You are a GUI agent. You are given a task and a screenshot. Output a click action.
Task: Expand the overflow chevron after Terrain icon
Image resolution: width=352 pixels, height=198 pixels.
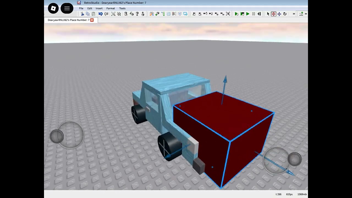[306, 14]
